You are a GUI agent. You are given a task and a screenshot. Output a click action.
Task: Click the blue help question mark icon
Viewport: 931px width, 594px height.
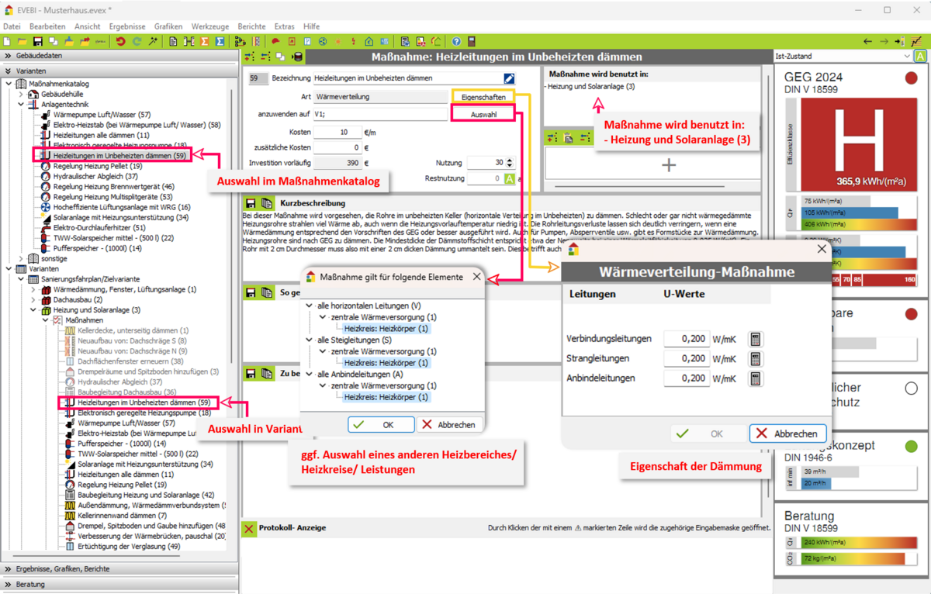[456, 41]
